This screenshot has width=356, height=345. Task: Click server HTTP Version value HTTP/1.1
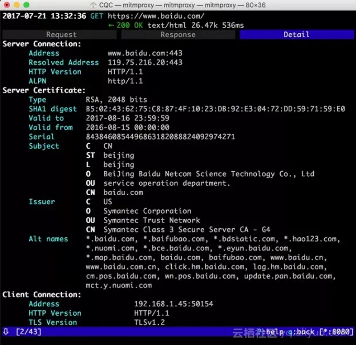coord(126,72)
